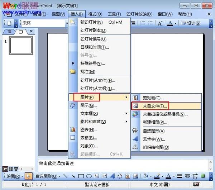The image size is (215, 190).
Task: Switch to normal view button
Action: pyautogui.click(x=5, y=169)
